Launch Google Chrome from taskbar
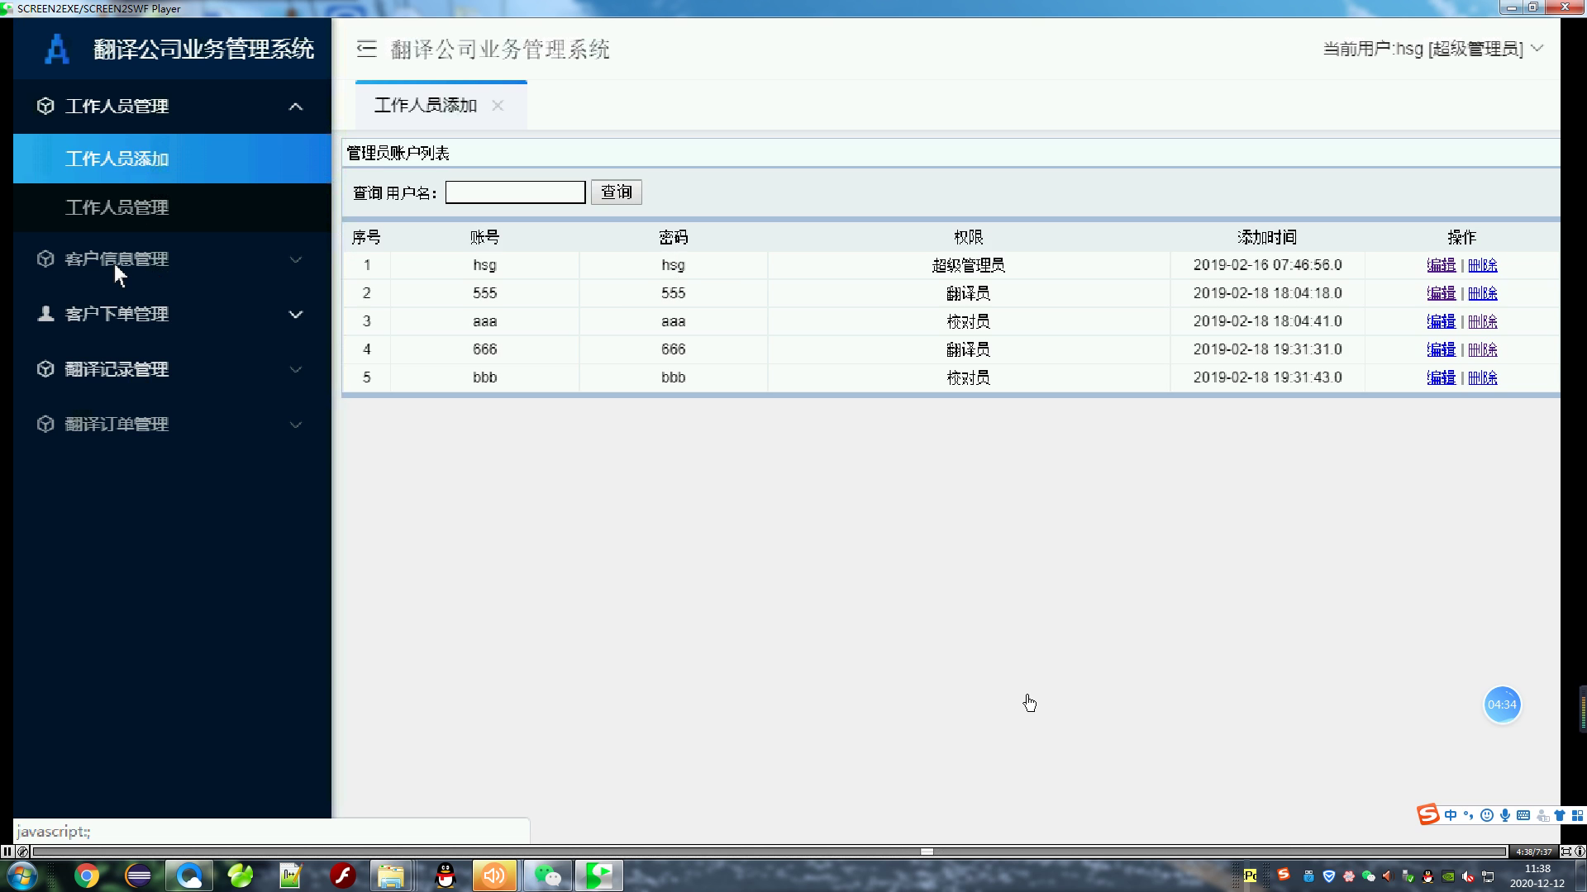Viewport: 1587px width, 892px height. click(x=87, y=875)
